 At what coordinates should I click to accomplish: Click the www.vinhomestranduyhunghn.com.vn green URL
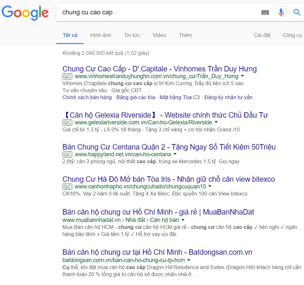coord(156,76)
